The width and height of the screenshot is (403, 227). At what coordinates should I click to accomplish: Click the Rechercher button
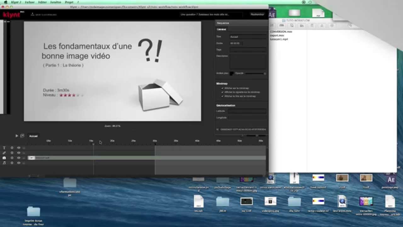click(257, 15)
